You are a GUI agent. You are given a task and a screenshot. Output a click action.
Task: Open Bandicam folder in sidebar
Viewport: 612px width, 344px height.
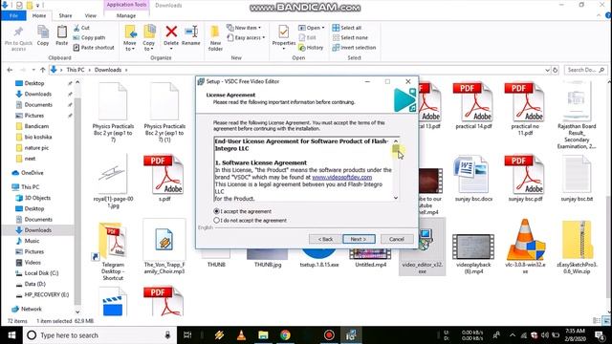pyautogui.click(x=36, y=126)
